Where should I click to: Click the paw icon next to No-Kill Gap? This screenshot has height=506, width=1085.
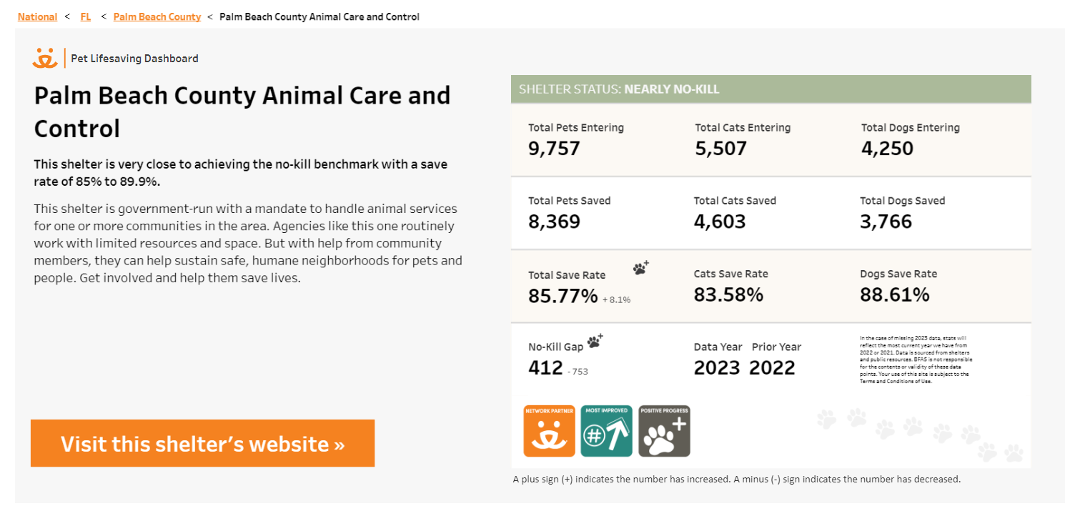[593, 341]
